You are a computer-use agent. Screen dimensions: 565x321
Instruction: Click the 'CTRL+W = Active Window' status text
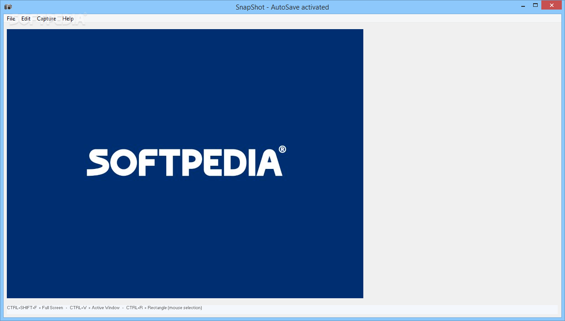[x=95, y=308]
